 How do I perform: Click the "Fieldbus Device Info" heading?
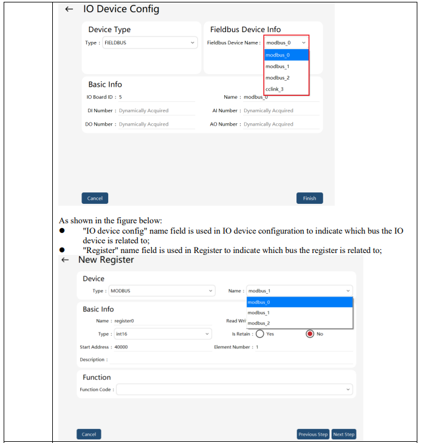(x=245, y=29)
